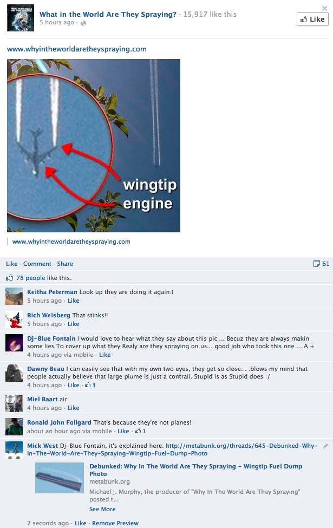Like Dj-Blue Fontain's comment
Screen dimensions: 333x528
tap(105, 355)
